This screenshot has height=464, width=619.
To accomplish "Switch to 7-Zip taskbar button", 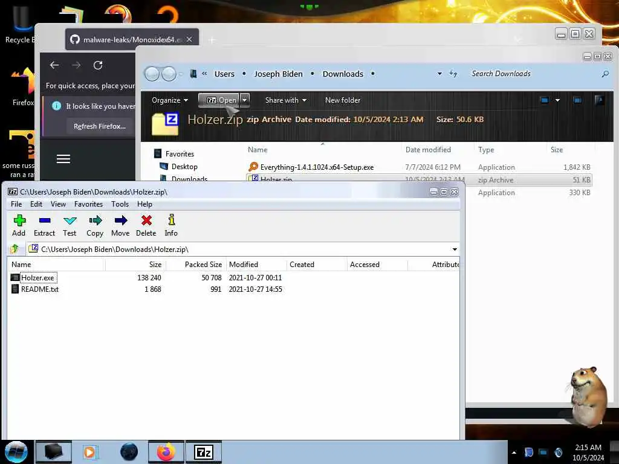I will point(204,452).
